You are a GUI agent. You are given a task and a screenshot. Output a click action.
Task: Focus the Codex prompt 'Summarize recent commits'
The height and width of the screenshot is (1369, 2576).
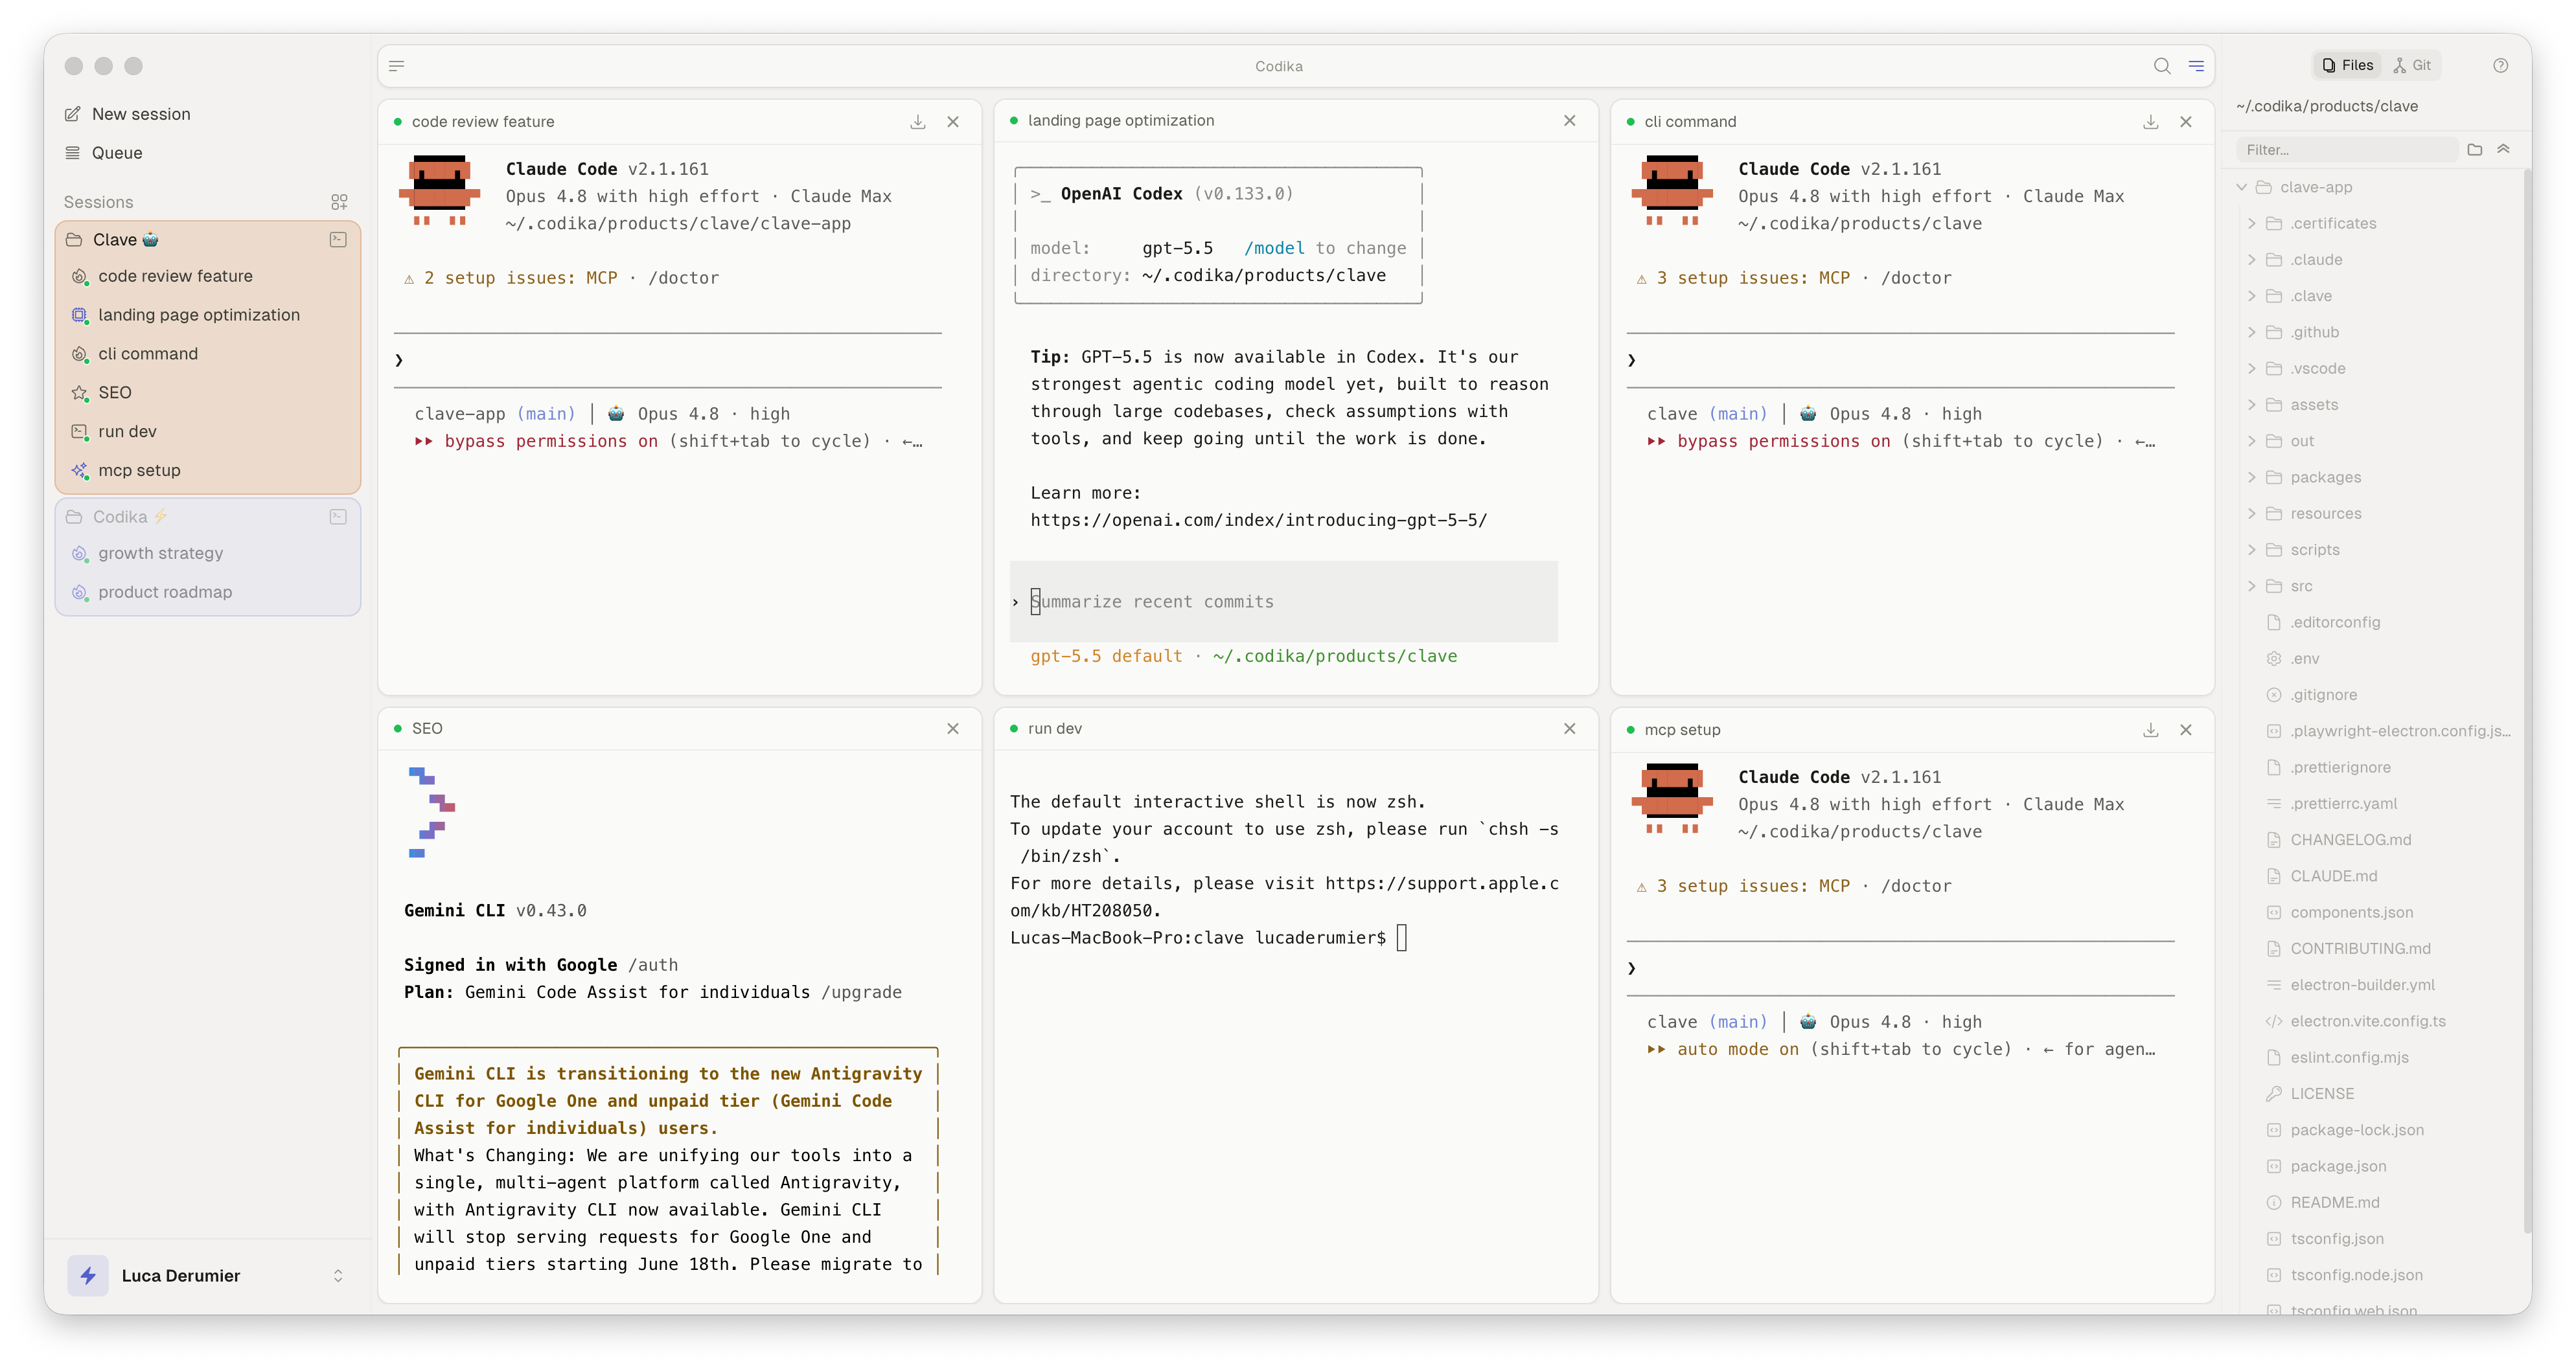coord(1284,602)
